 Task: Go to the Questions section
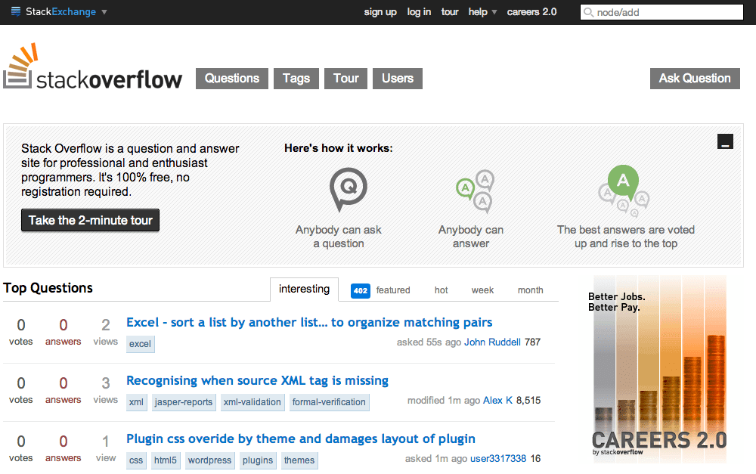pyautogui.click(x=232, y=79)
